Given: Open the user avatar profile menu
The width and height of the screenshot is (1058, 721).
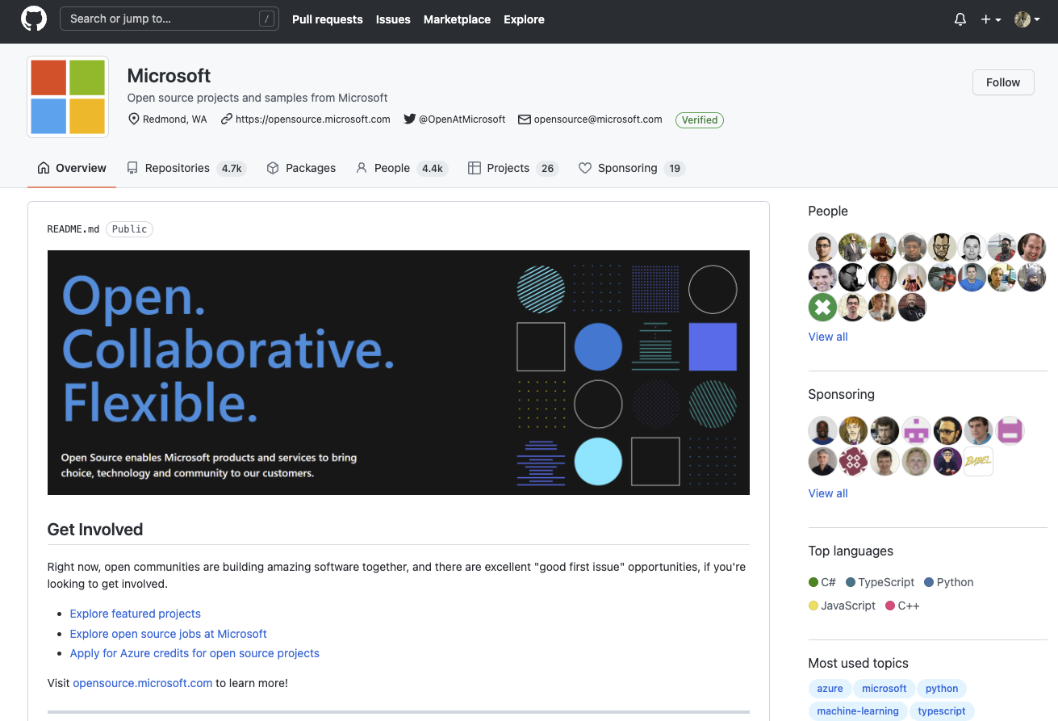Looking at the screenshot, I should pyautogui.click(x=1027, y=19).
